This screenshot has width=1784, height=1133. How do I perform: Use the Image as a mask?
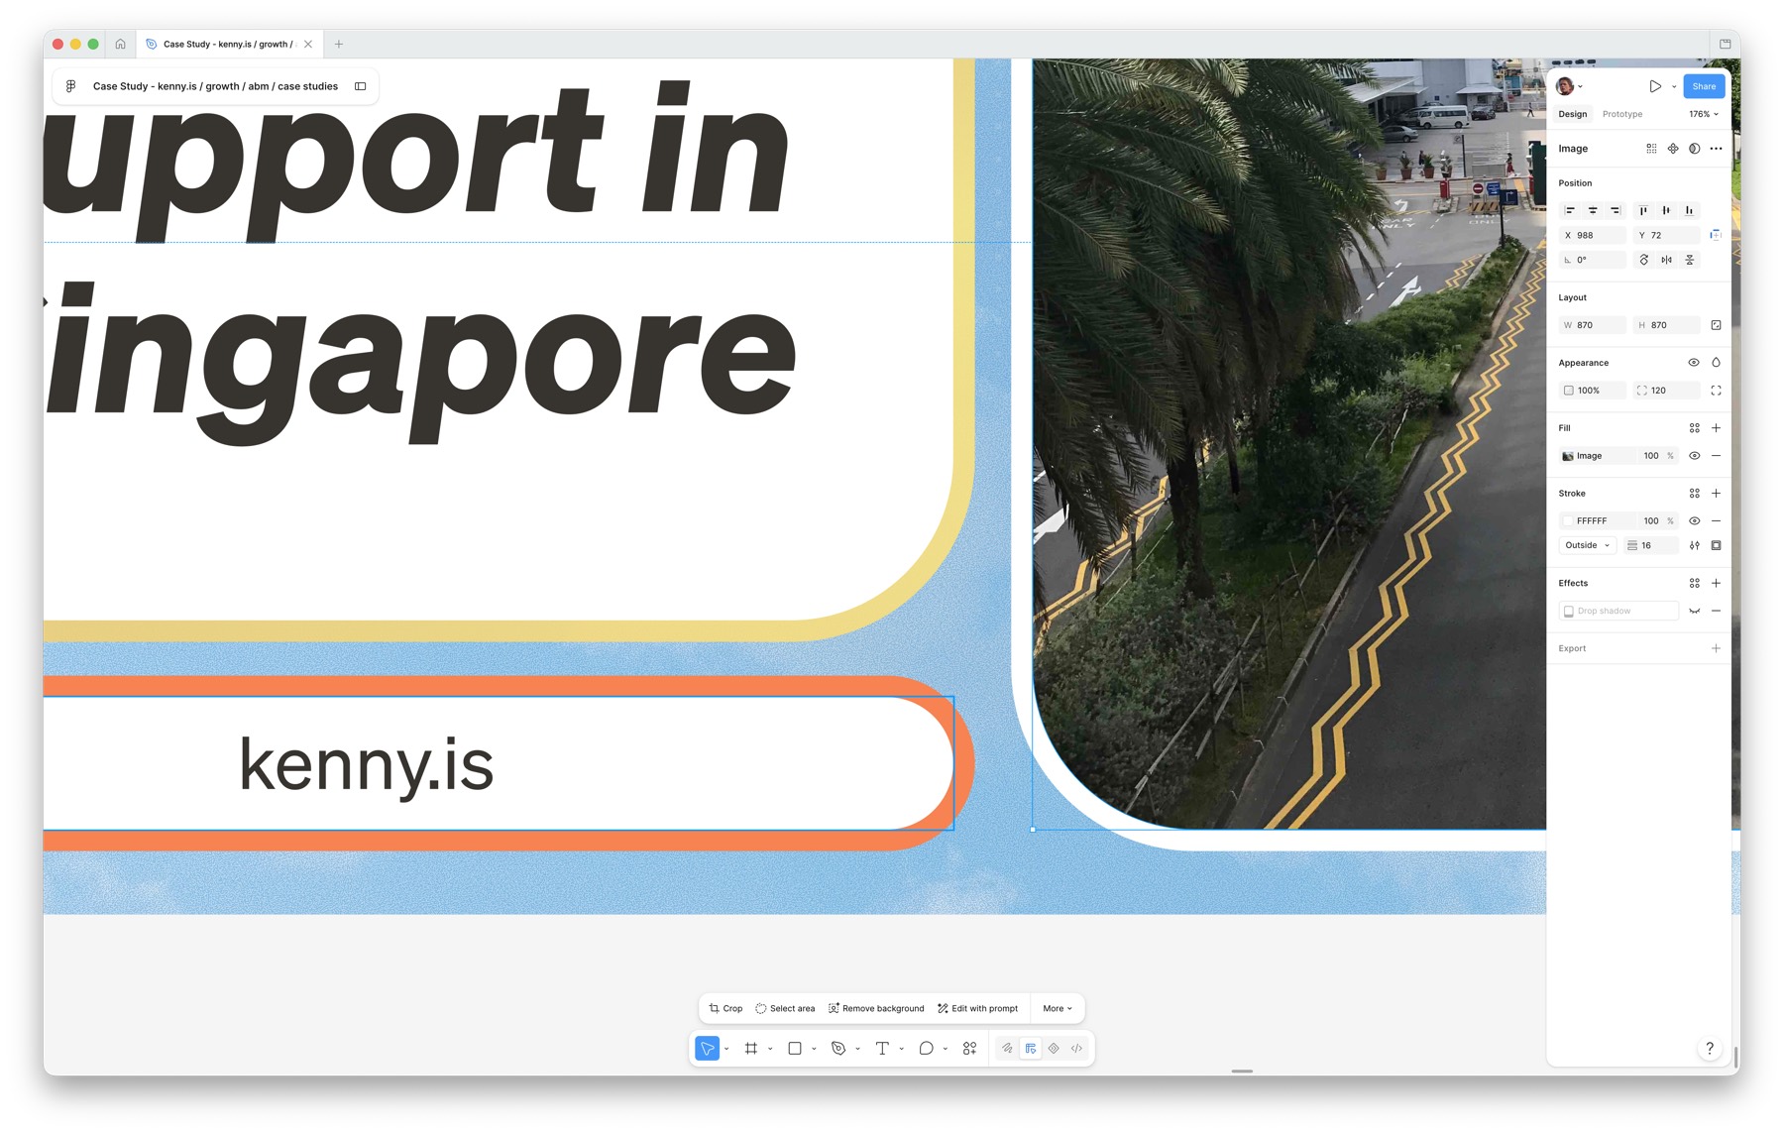1695,149
